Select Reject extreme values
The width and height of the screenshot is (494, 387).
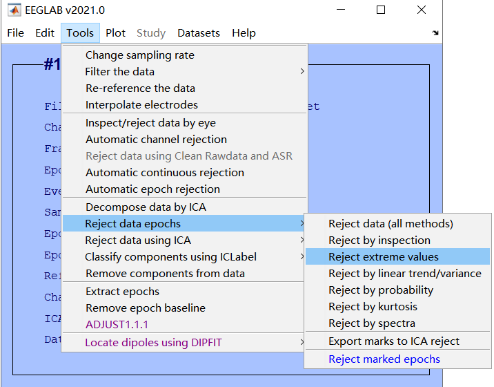pyautogui.click(x=397, y=256)
